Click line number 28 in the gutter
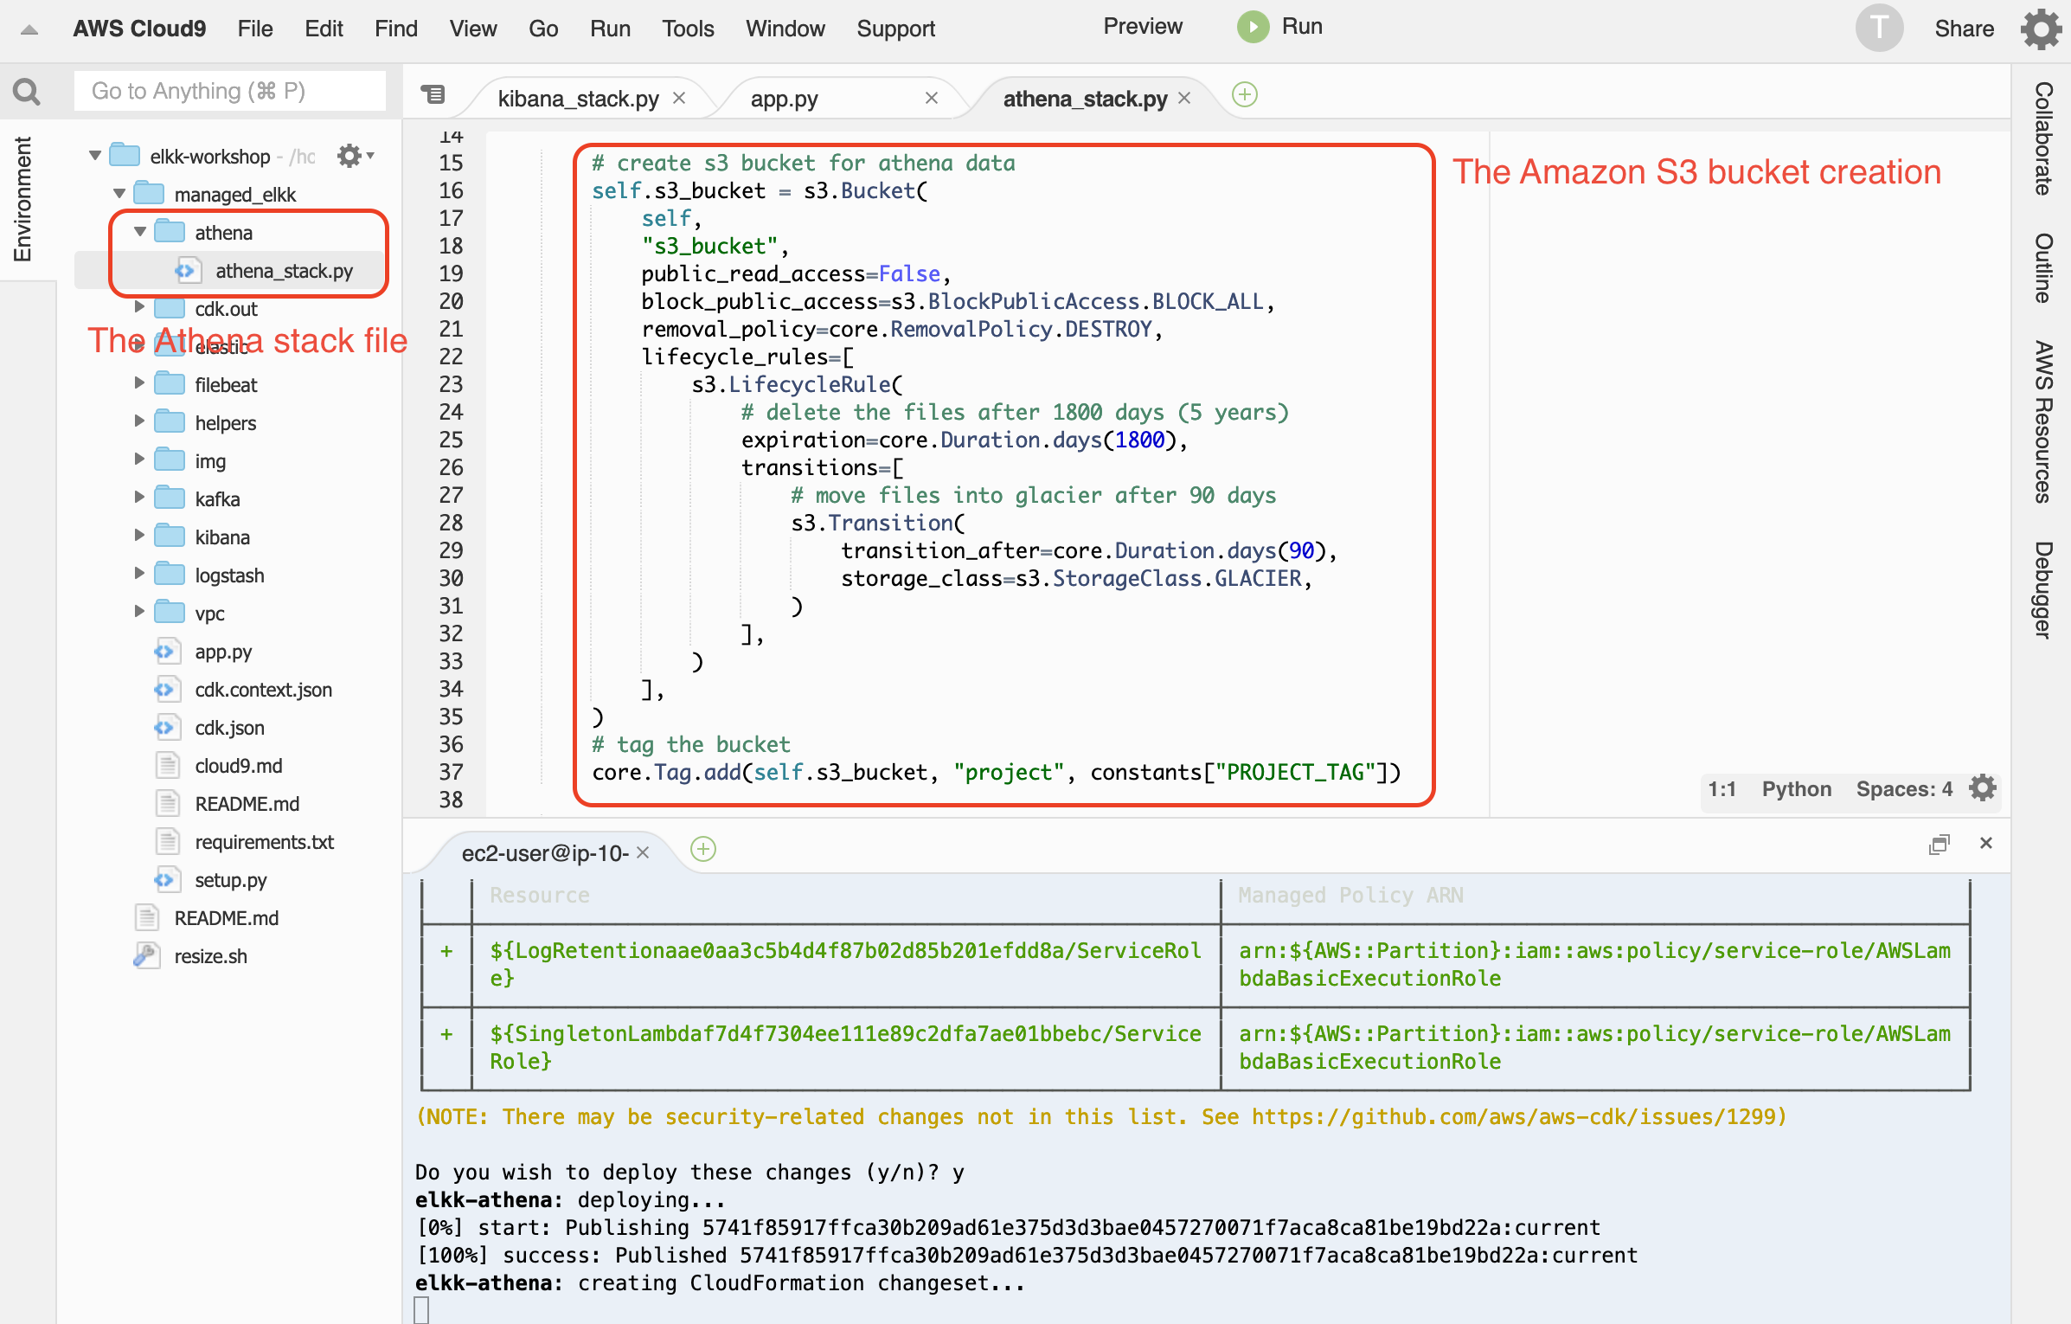Screen dimensions: 2071x1324 pos(451,523)
